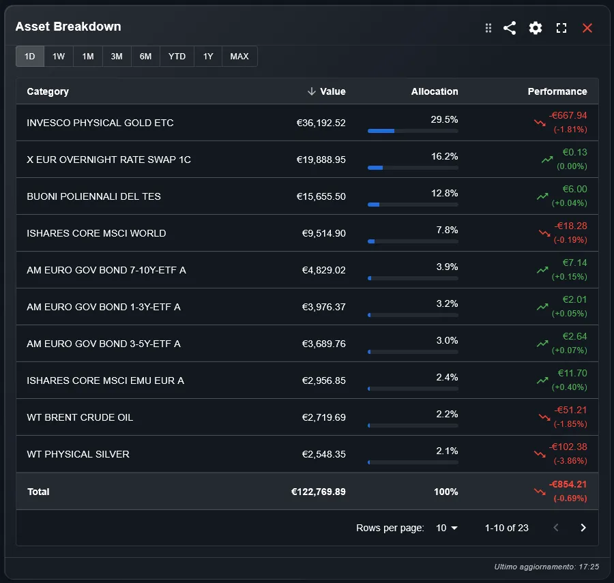Expand Asset Breakdown to fullscreen
Image resolution: width=614 pixels, height=583 pixels.
(561, 28)
